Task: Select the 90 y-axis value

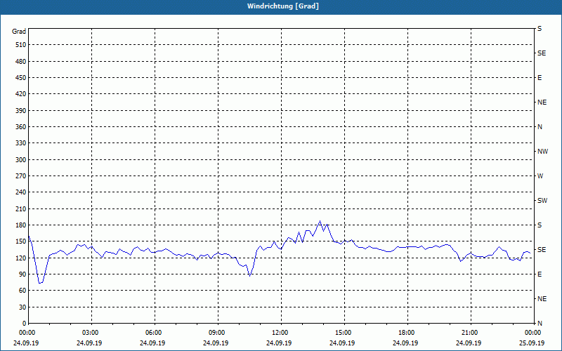Action: pyautogui.click(x=22, y=274)
